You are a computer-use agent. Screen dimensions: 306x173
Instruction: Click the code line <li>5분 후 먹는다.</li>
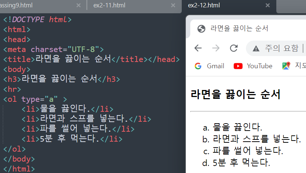(72, 139)
